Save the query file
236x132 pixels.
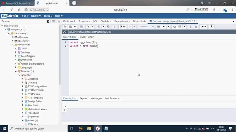70,27
